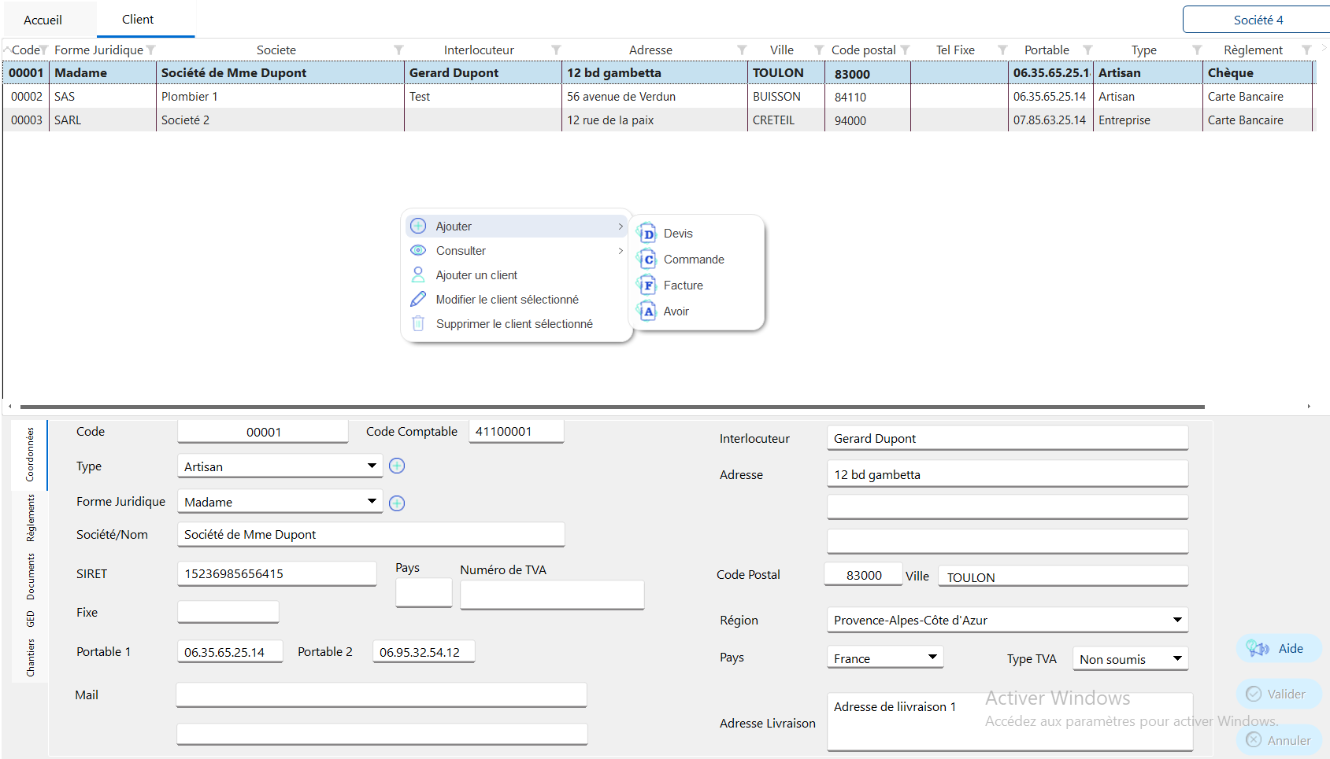The width and height of the screenshot is (1330, 759).
Task: Sort by the Ville column header
Action: tap(781, 50)
